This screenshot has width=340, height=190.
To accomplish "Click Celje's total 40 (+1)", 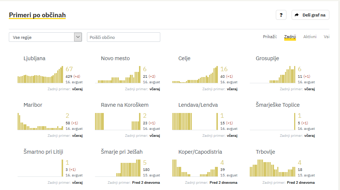I will point(227,76).
